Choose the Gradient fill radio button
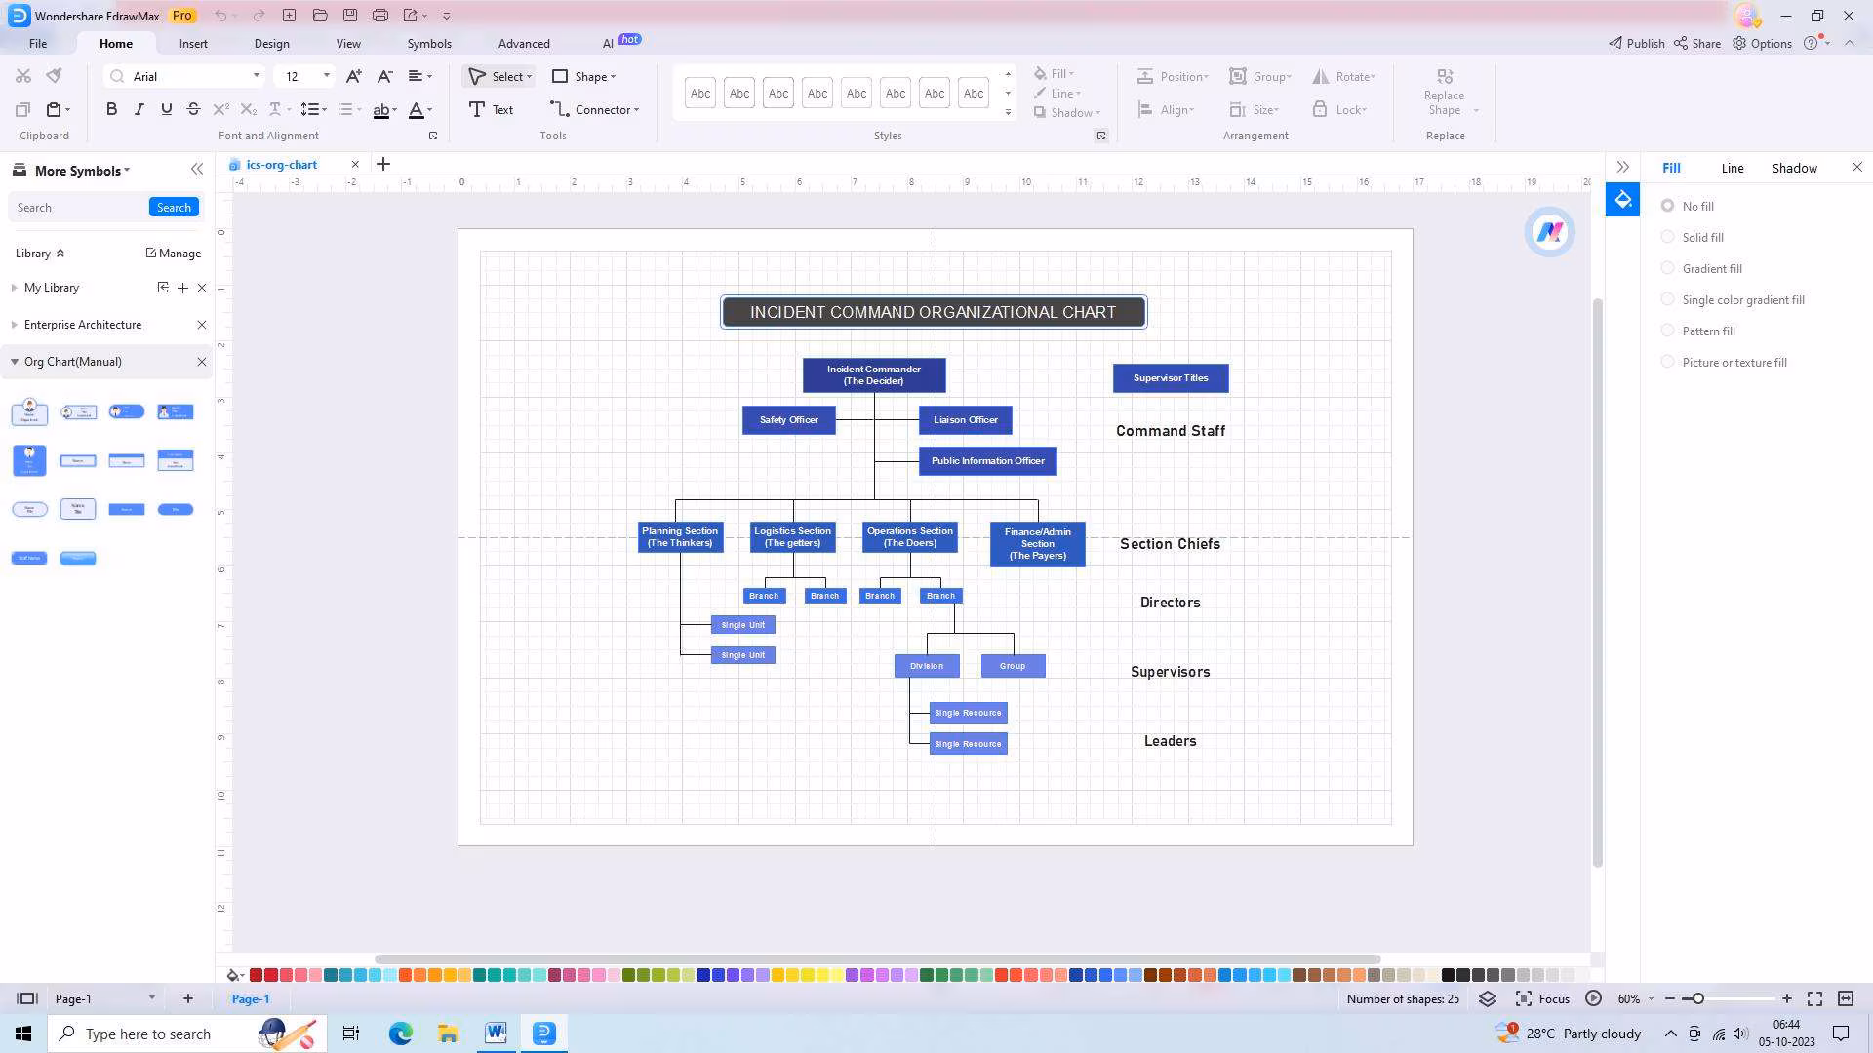The height and width of the screenshot is (1053, 1873). coord(1667,268)
